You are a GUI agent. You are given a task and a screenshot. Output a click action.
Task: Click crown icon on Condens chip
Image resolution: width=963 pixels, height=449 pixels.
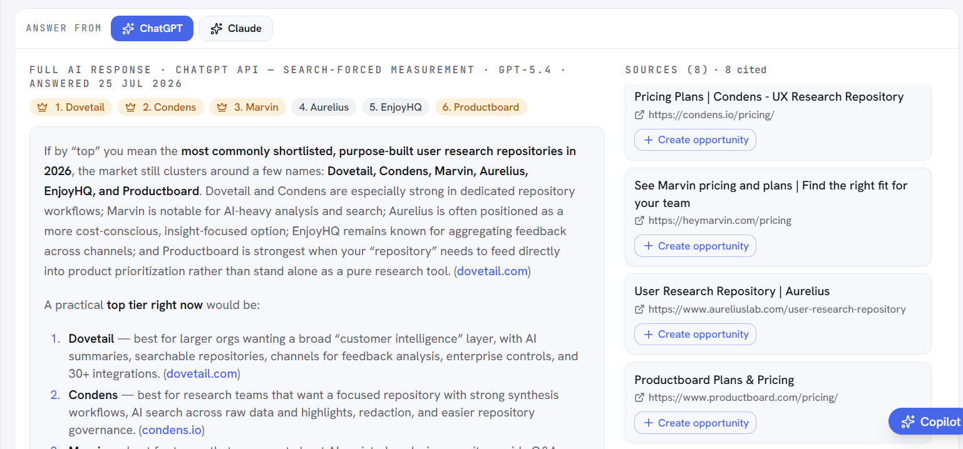point(130,108)
